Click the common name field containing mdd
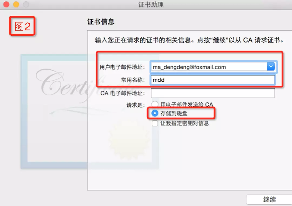This screenshot has height=206, width=292. [x=213, y=80]
